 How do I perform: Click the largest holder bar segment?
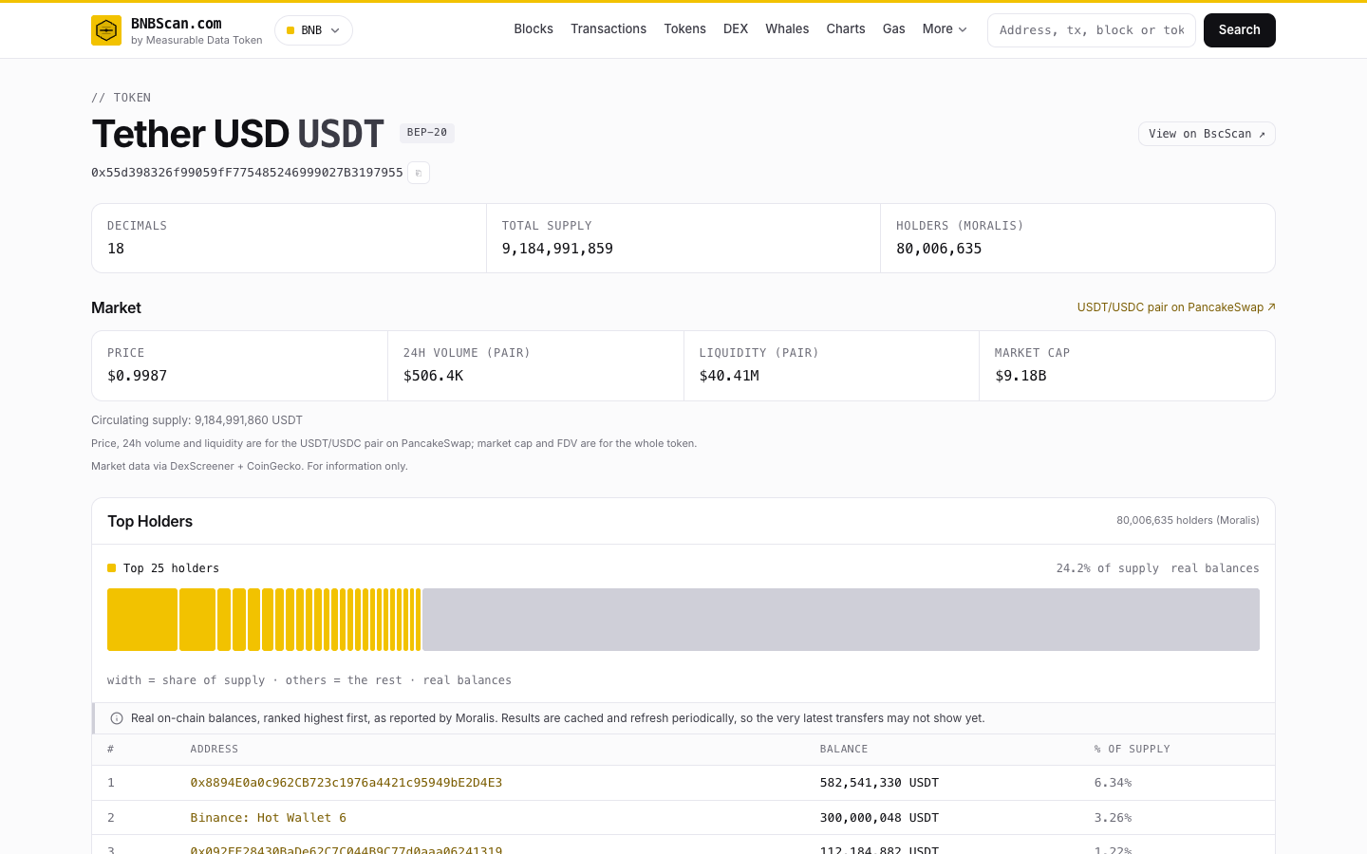coord(142,620)
